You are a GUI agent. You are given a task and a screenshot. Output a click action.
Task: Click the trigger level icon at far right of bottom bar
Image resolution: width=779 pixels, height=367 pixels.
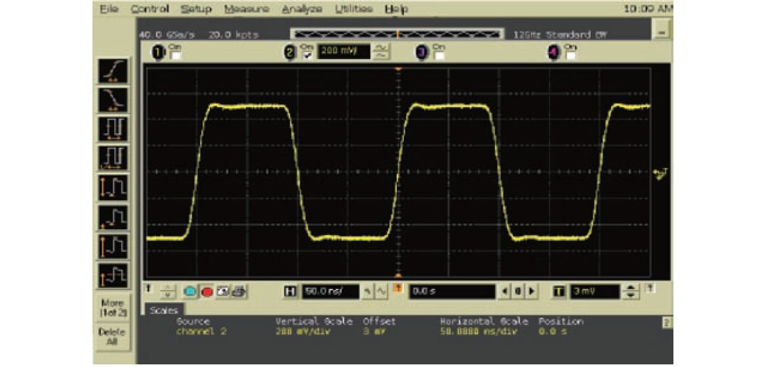651,289
